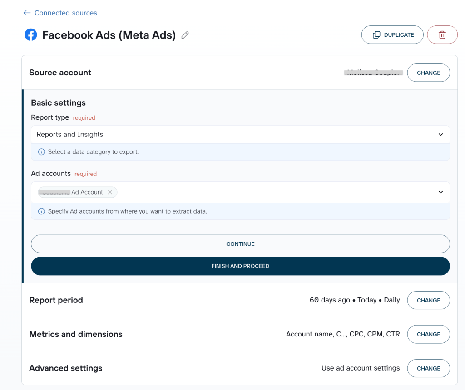
Task: Click inside the Ad accounts field
Action: tap(240, 192)
